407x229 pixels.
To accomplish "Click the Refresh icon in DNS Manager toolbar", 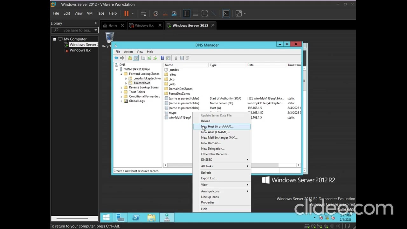I will pyautogui.click(x=149, y=58).
